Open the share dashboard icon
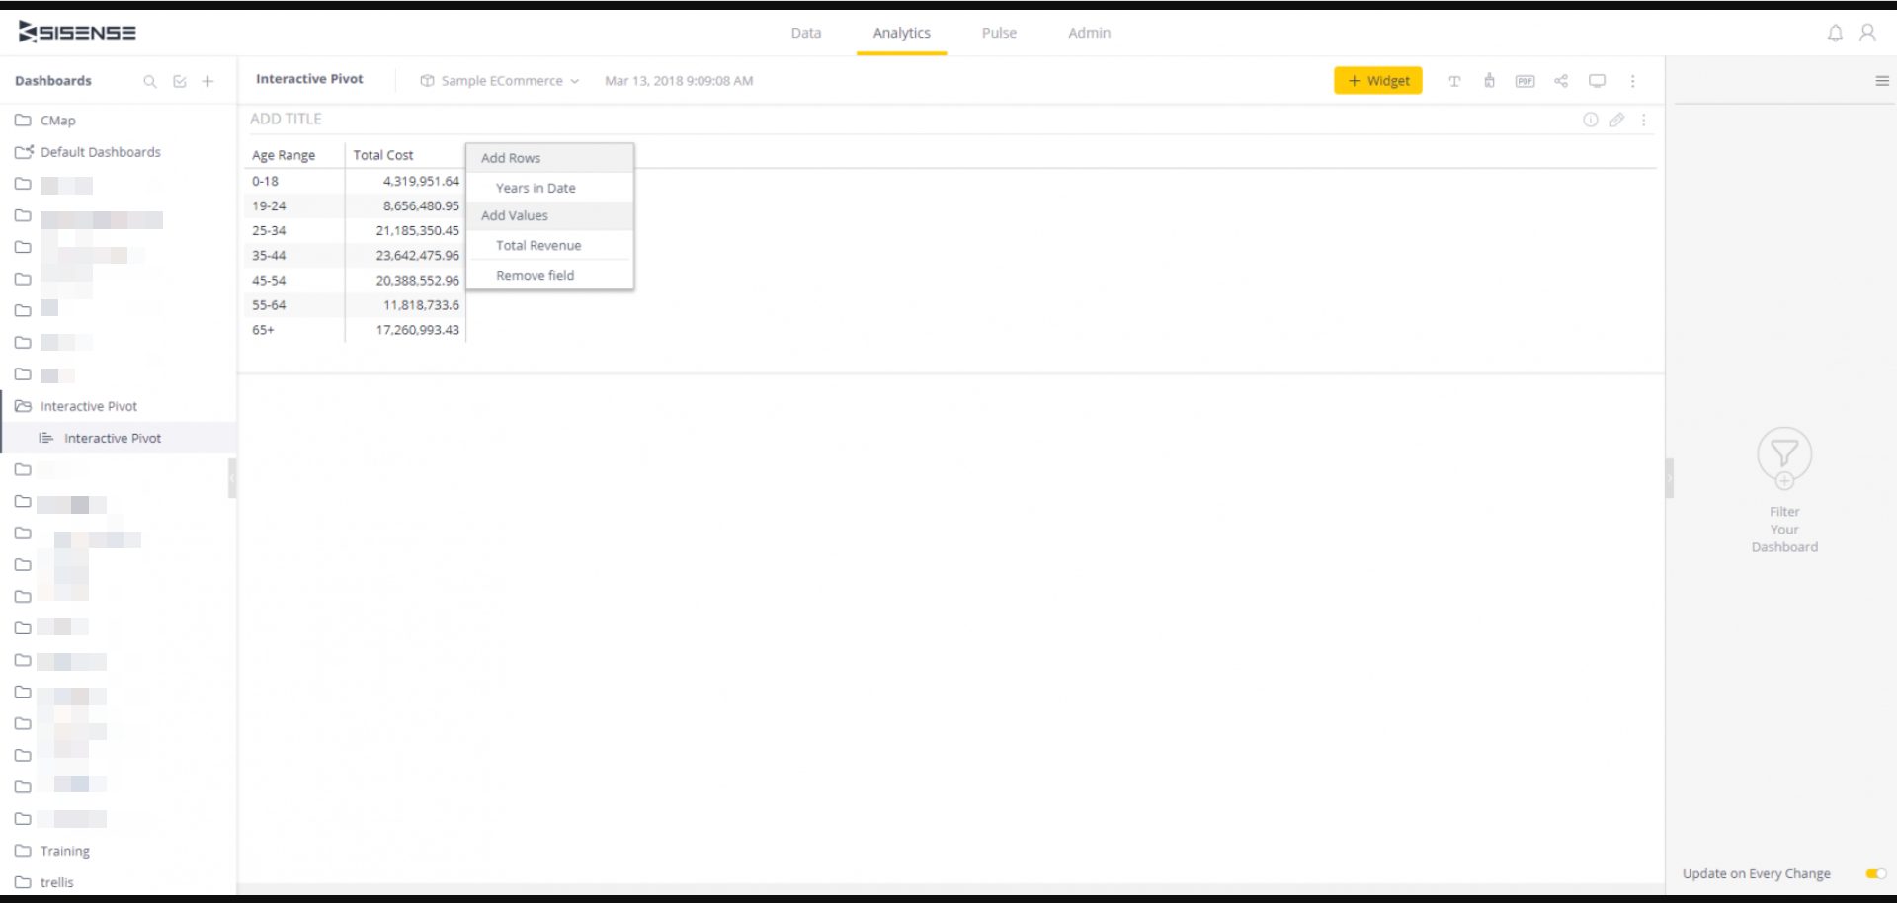Image resolution: width=1897 pixels, height=903 pixels. [x=1561, y=81]
